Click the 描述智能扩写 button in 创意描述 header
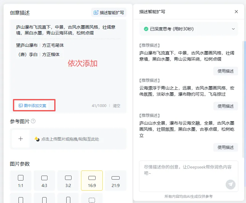 (109, 12)
